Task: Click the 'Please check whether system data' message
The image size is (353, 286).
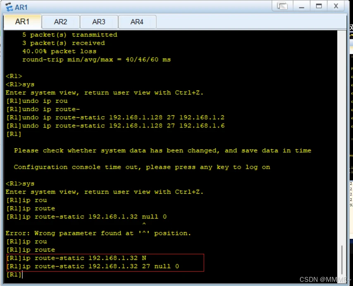Action: 162,151
